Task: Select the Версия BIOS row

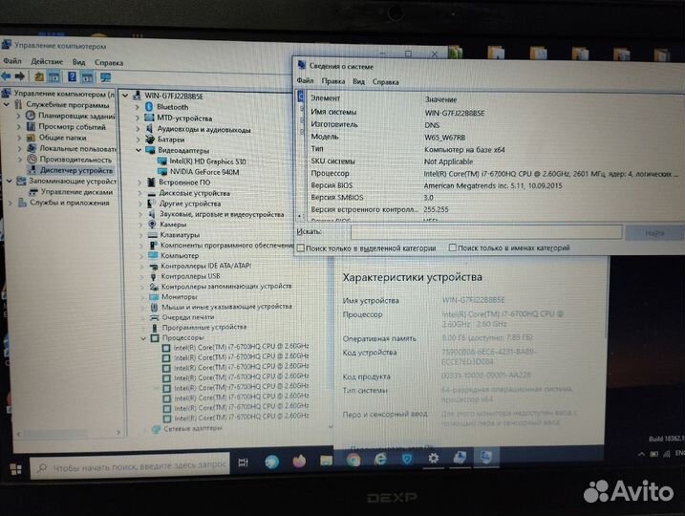Action: pyautogui.click(x=494, y=185)
